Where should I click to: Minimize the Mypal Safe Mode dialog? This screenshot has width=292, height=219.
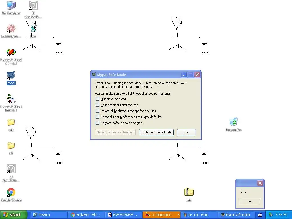point(184,75)
